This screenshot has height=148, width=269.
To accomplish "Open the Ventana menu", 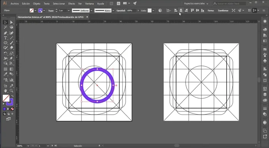I will tap(90, 3).
